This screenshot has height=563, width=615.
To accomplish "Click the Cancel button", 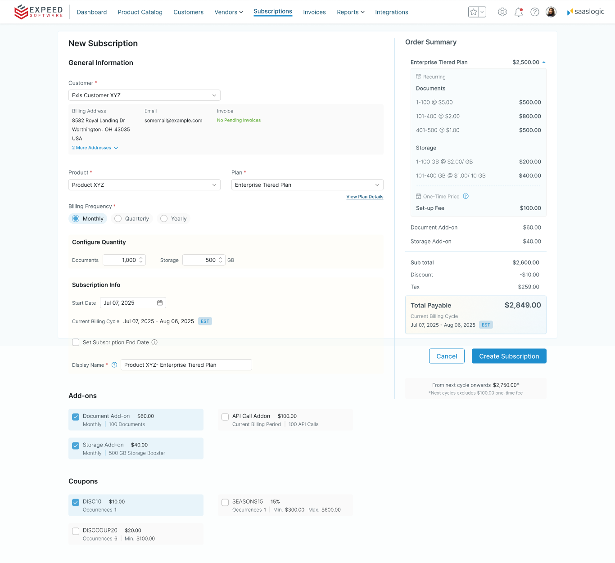I will pyautogui.click(x=447, y=356).
